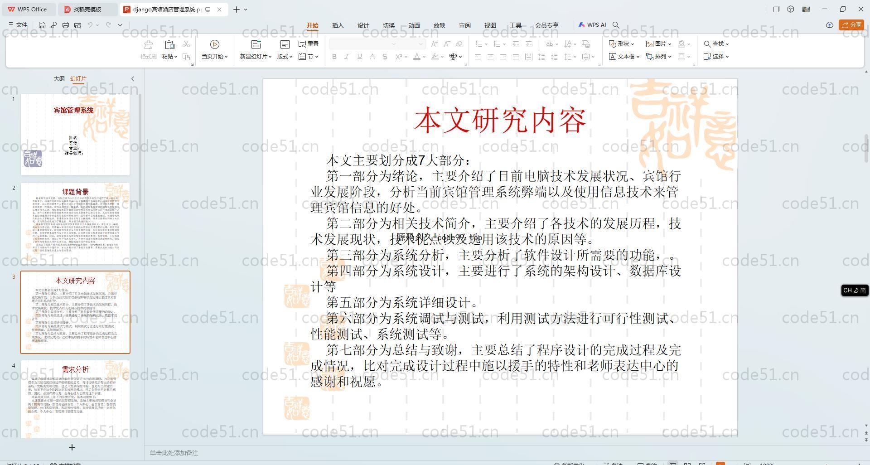The height and width of the screenshot is (465, 870).
Task: Click the notes field 单击此处添加备注
Action: pos(174,453)
